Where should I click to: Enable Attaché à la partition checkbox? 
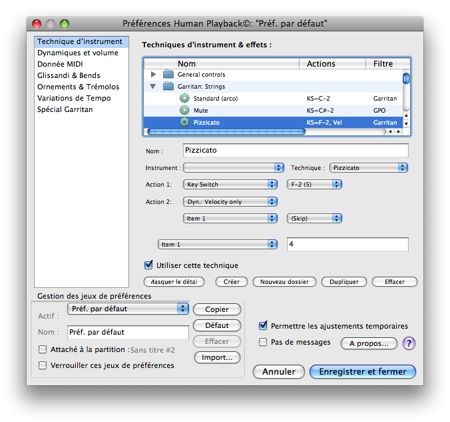(x=43, y=349)
